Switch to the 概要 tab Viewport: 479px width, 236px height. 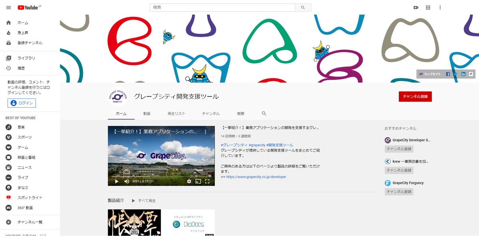241,114
